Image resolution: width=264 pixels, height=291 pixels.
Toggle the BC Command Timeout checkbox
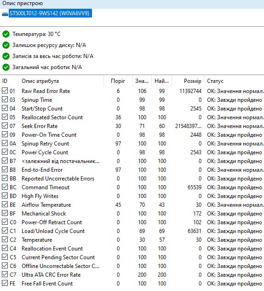tap(5, 187)
